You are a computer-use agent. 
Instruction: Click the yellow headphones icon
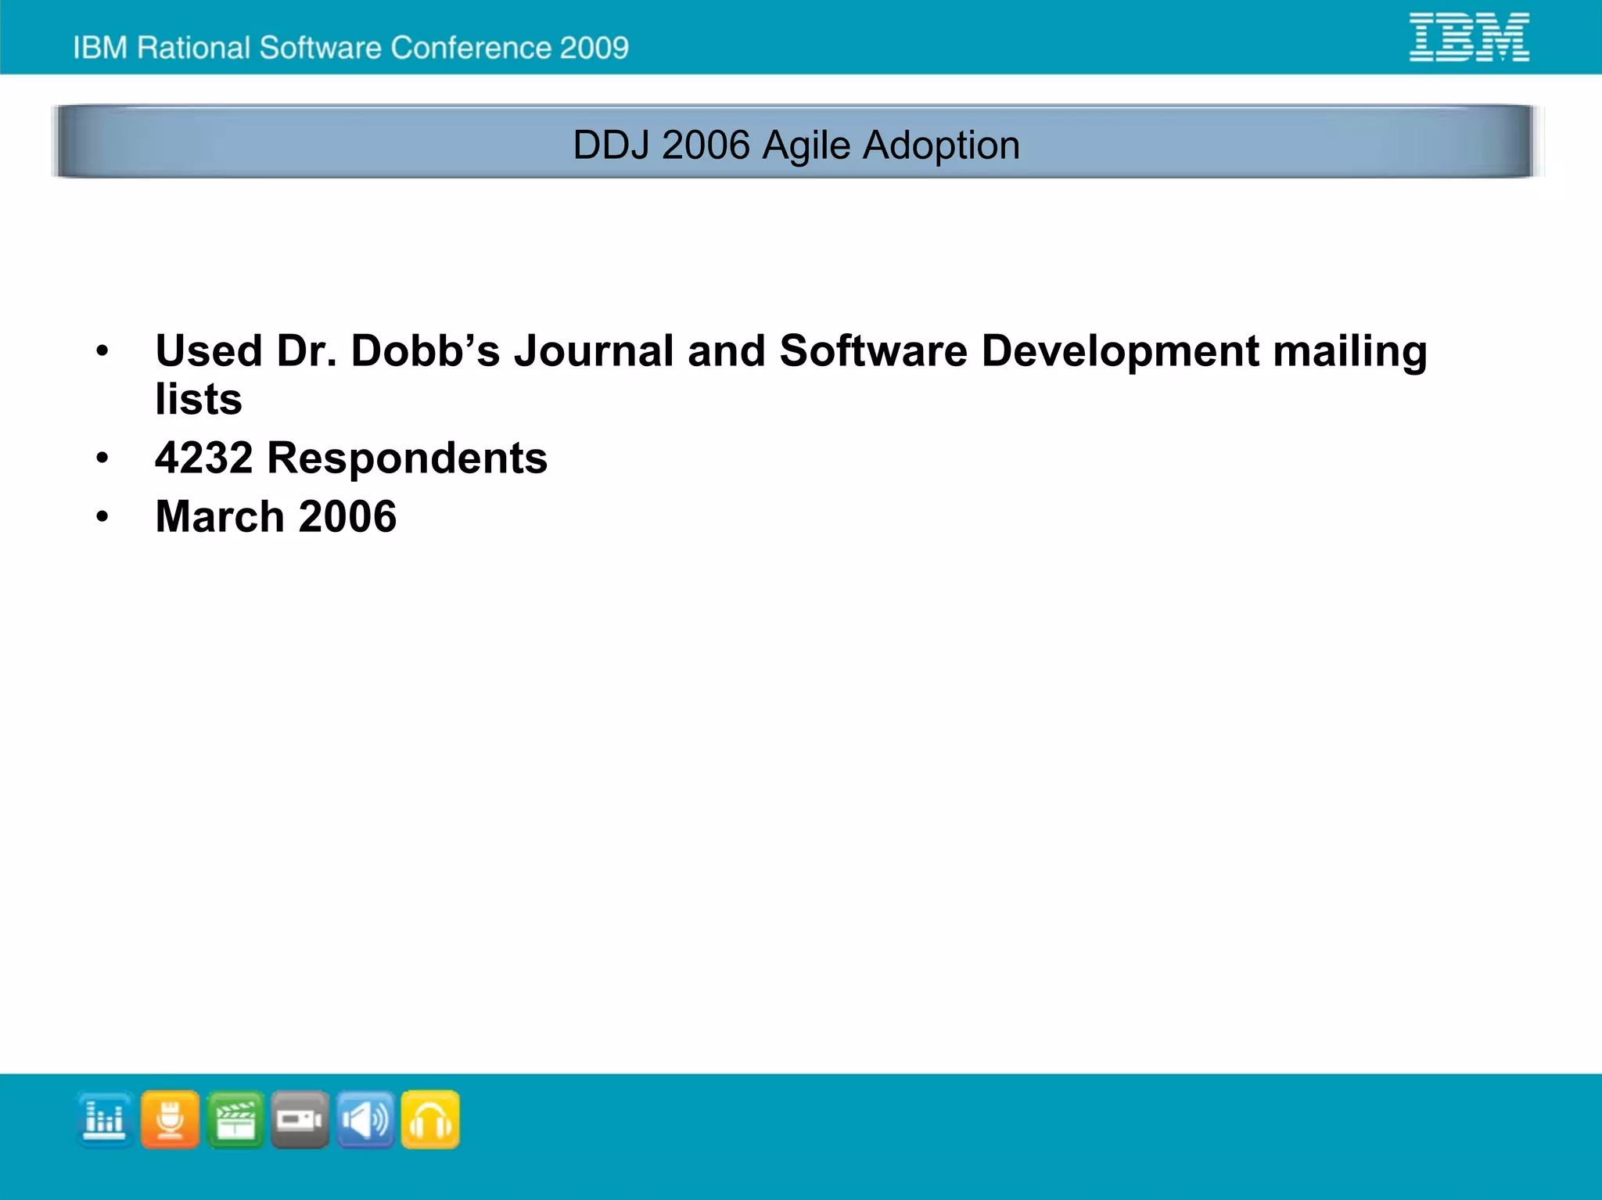point(430,1119)
